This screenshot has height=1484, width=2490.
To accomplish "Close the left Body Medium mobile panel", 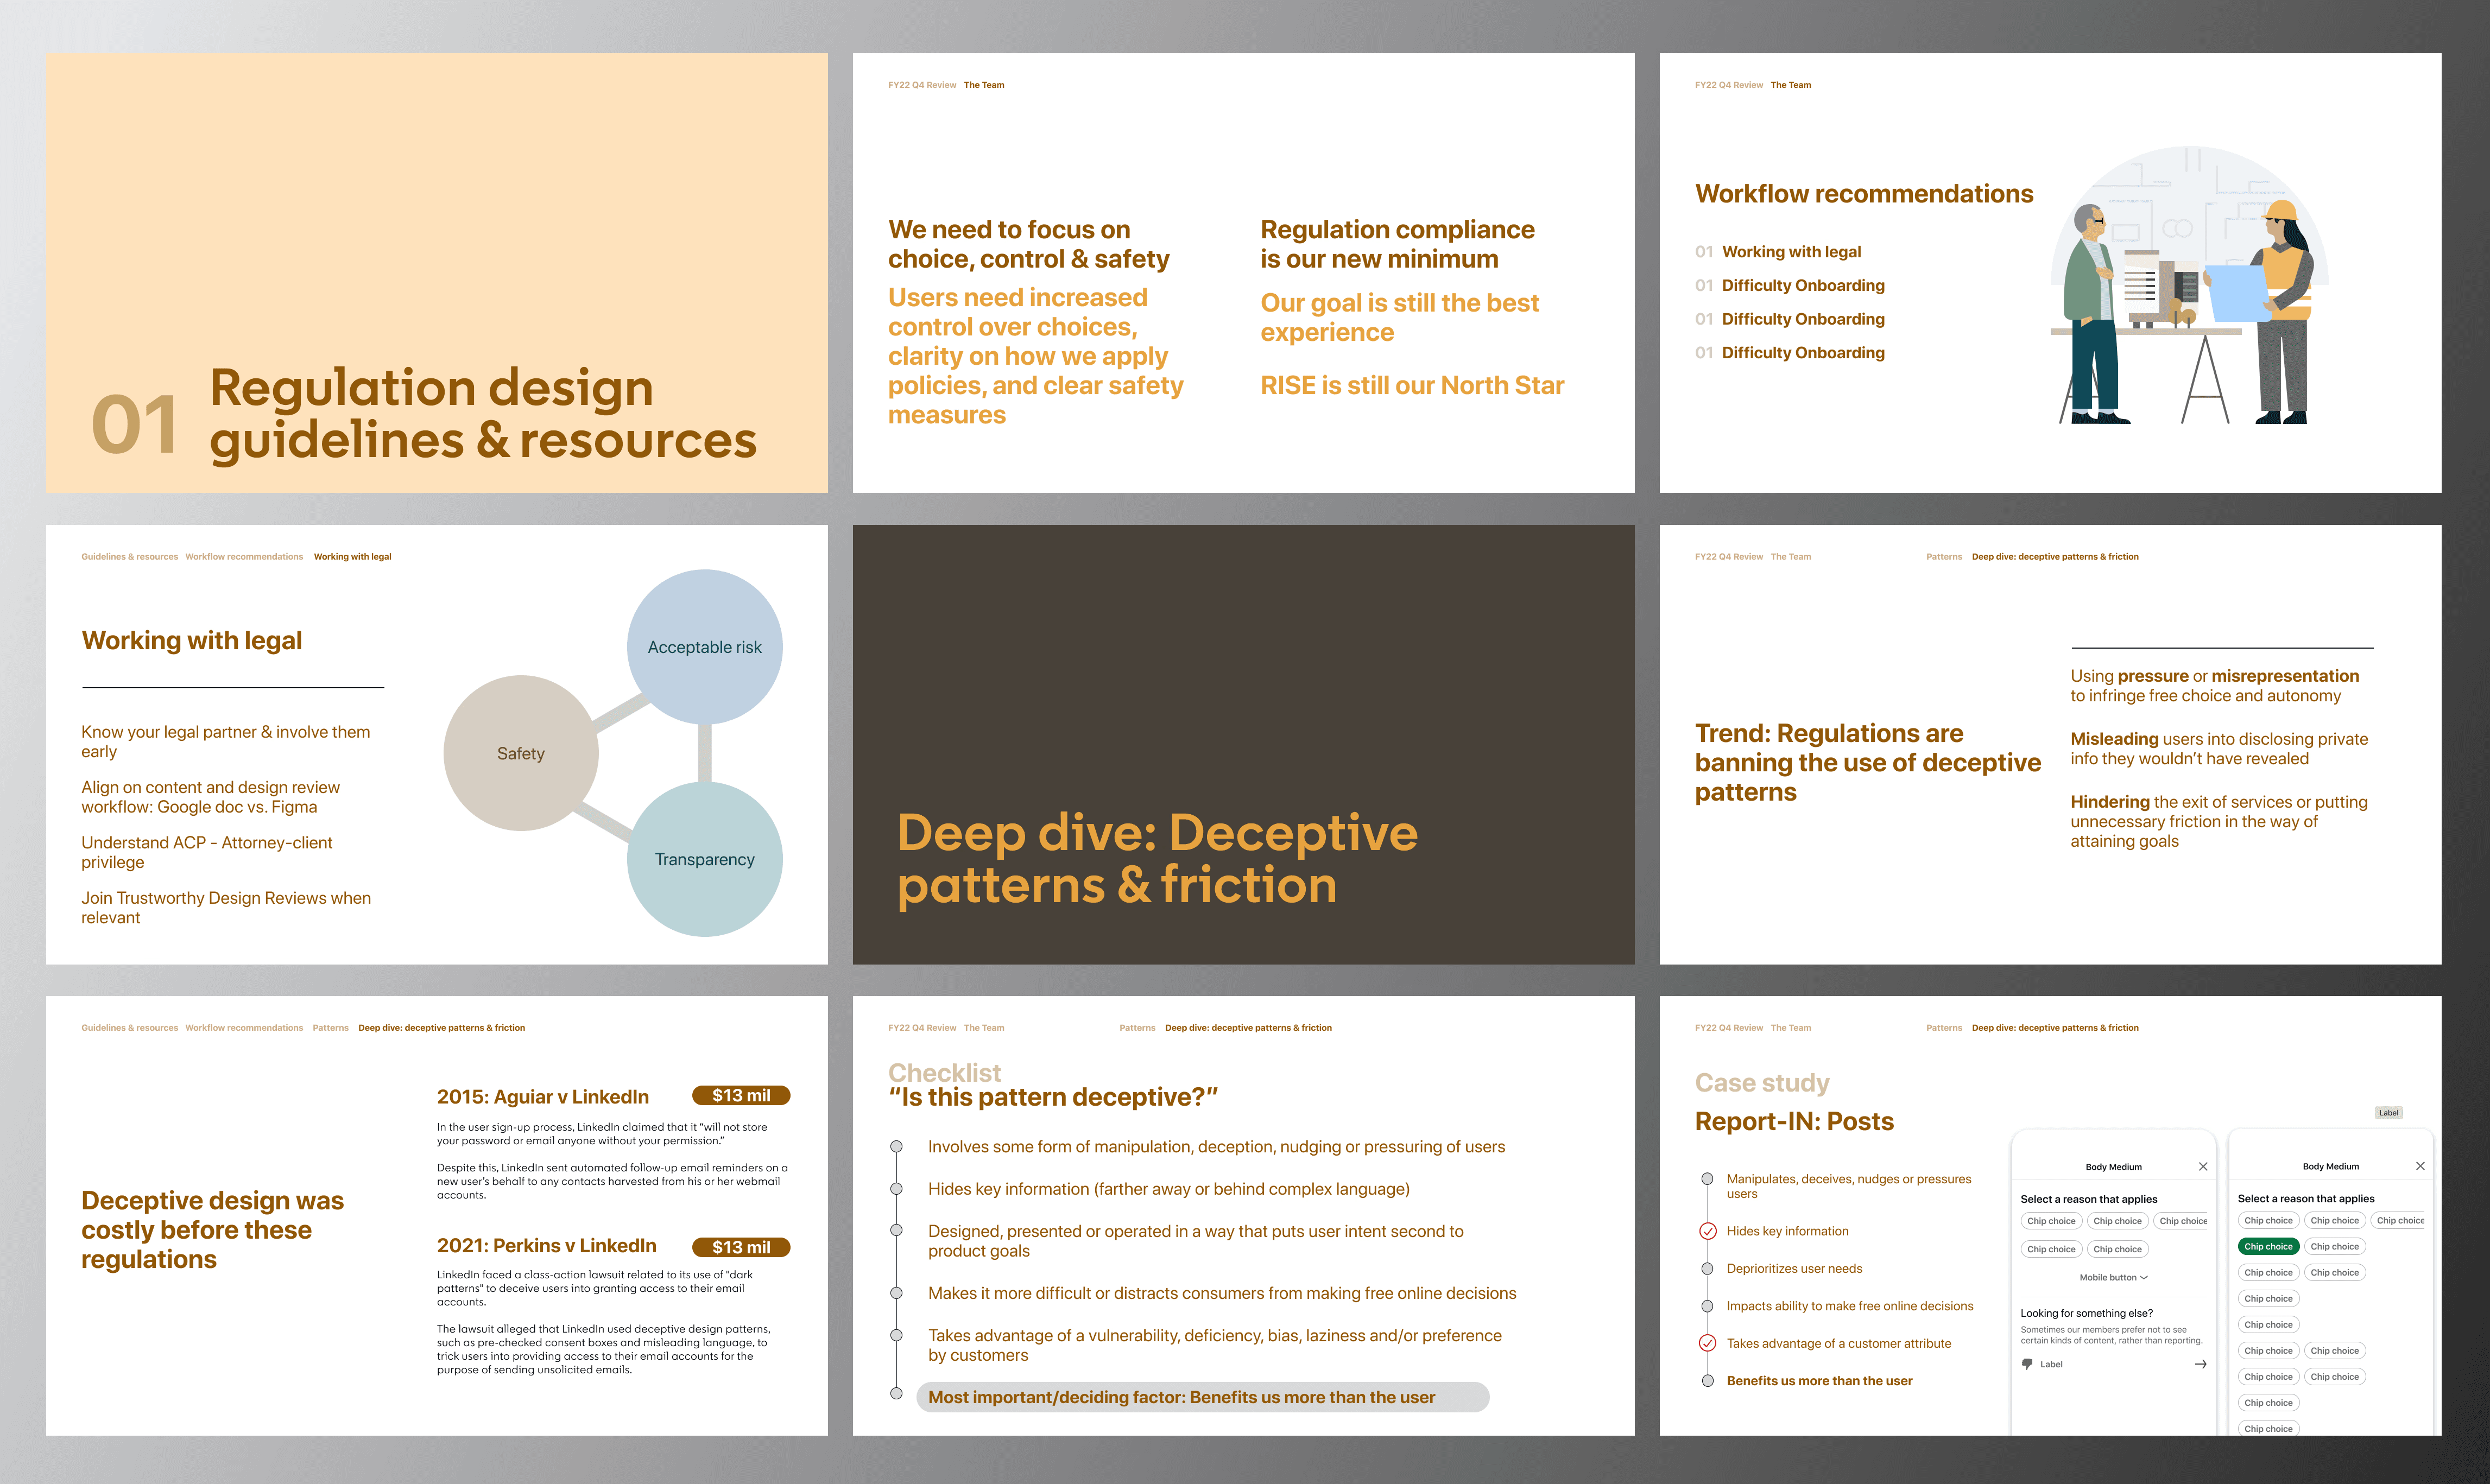I will coord(2203,1166).
